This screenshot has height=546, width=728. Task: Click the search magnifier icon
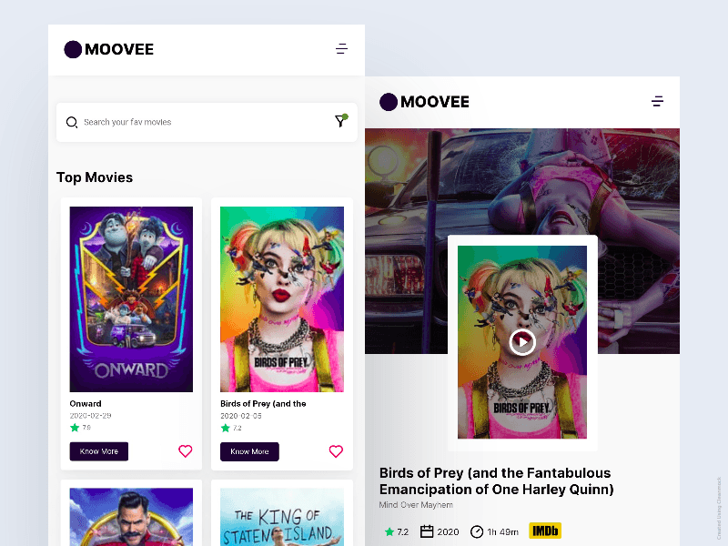coord(72,122)
